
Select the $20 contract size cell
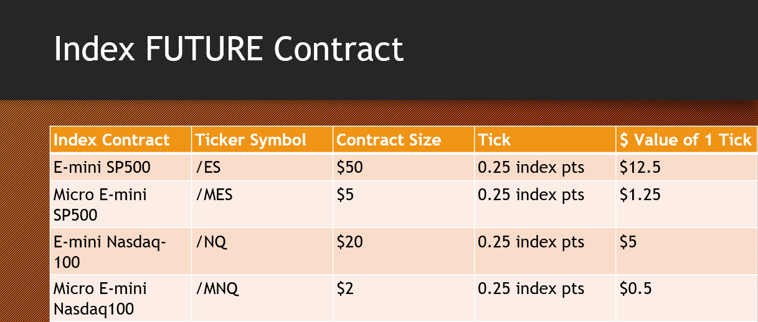(x=350, y=242)
